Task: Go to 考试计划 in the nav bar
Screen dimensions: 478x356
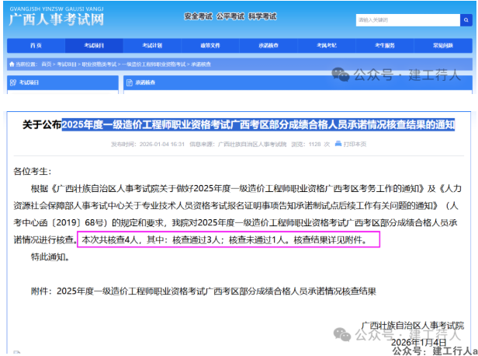Action: [x=153, y=46]
